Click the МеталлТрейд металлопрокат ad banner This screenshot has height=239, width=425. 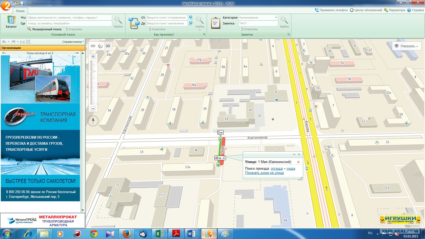[x=42, y=220]
